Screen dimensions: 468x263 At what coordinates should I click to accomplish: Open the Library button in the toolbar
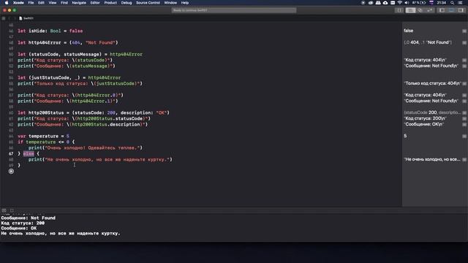(399, 10)
